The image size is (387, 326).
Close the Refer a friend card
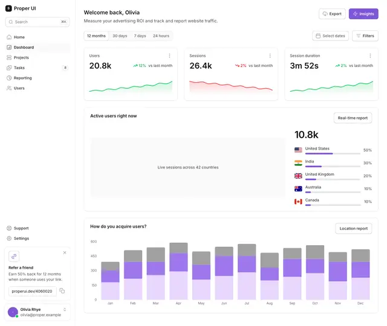coord(65,253)
